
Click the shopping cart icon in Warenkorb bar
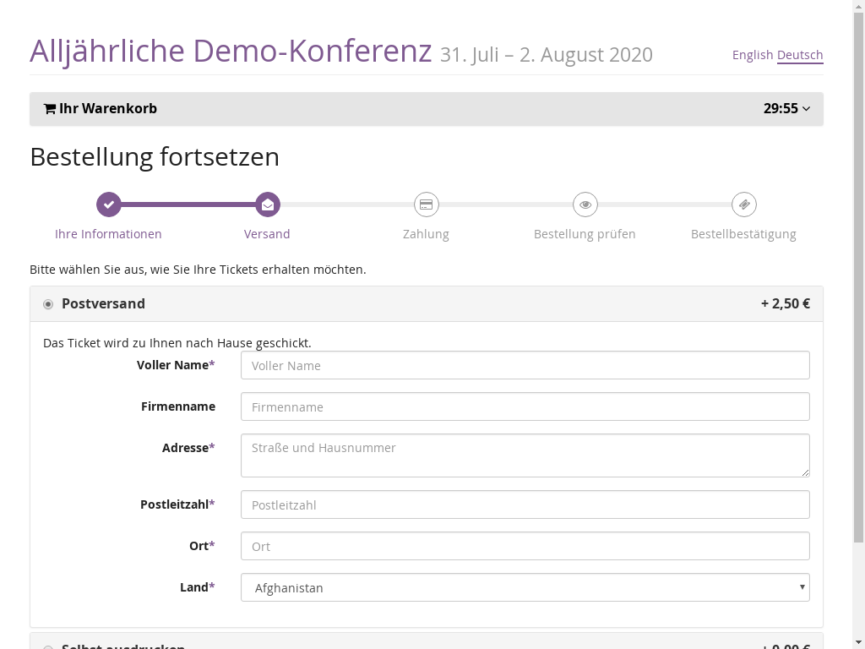[x=50, y=109]
